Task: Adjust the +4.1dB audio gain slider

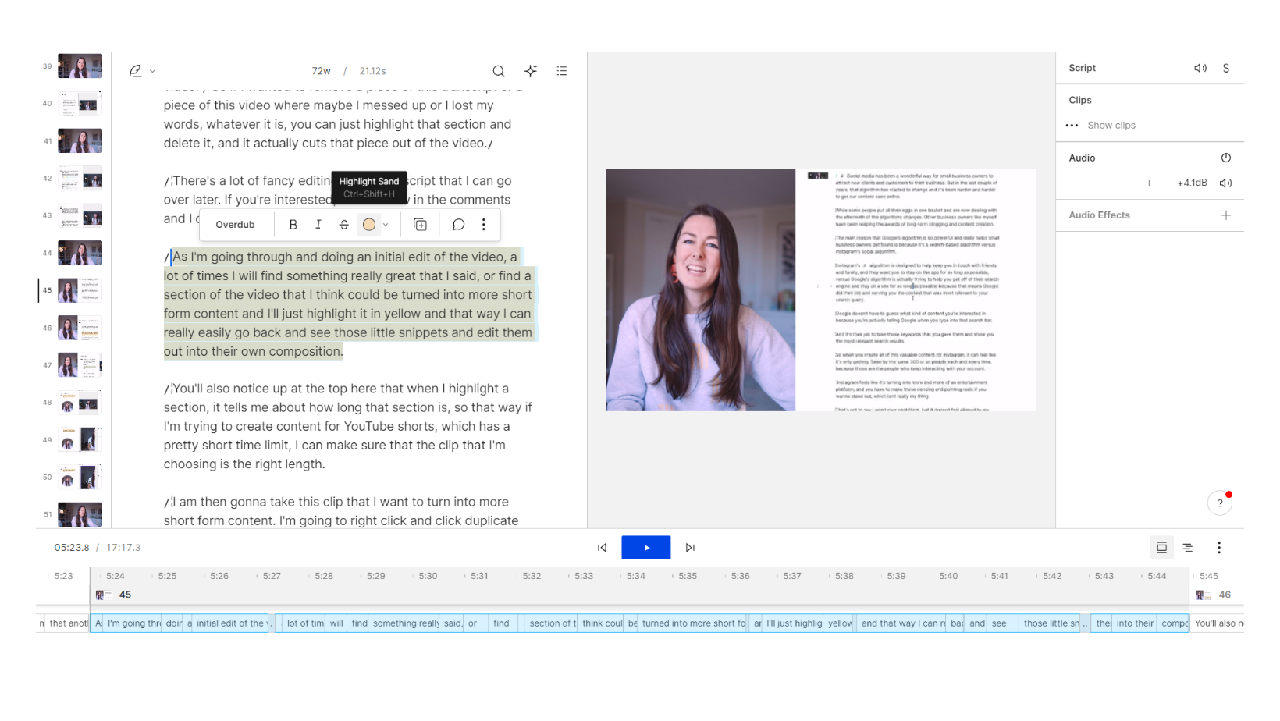Action: [1150, 182]
